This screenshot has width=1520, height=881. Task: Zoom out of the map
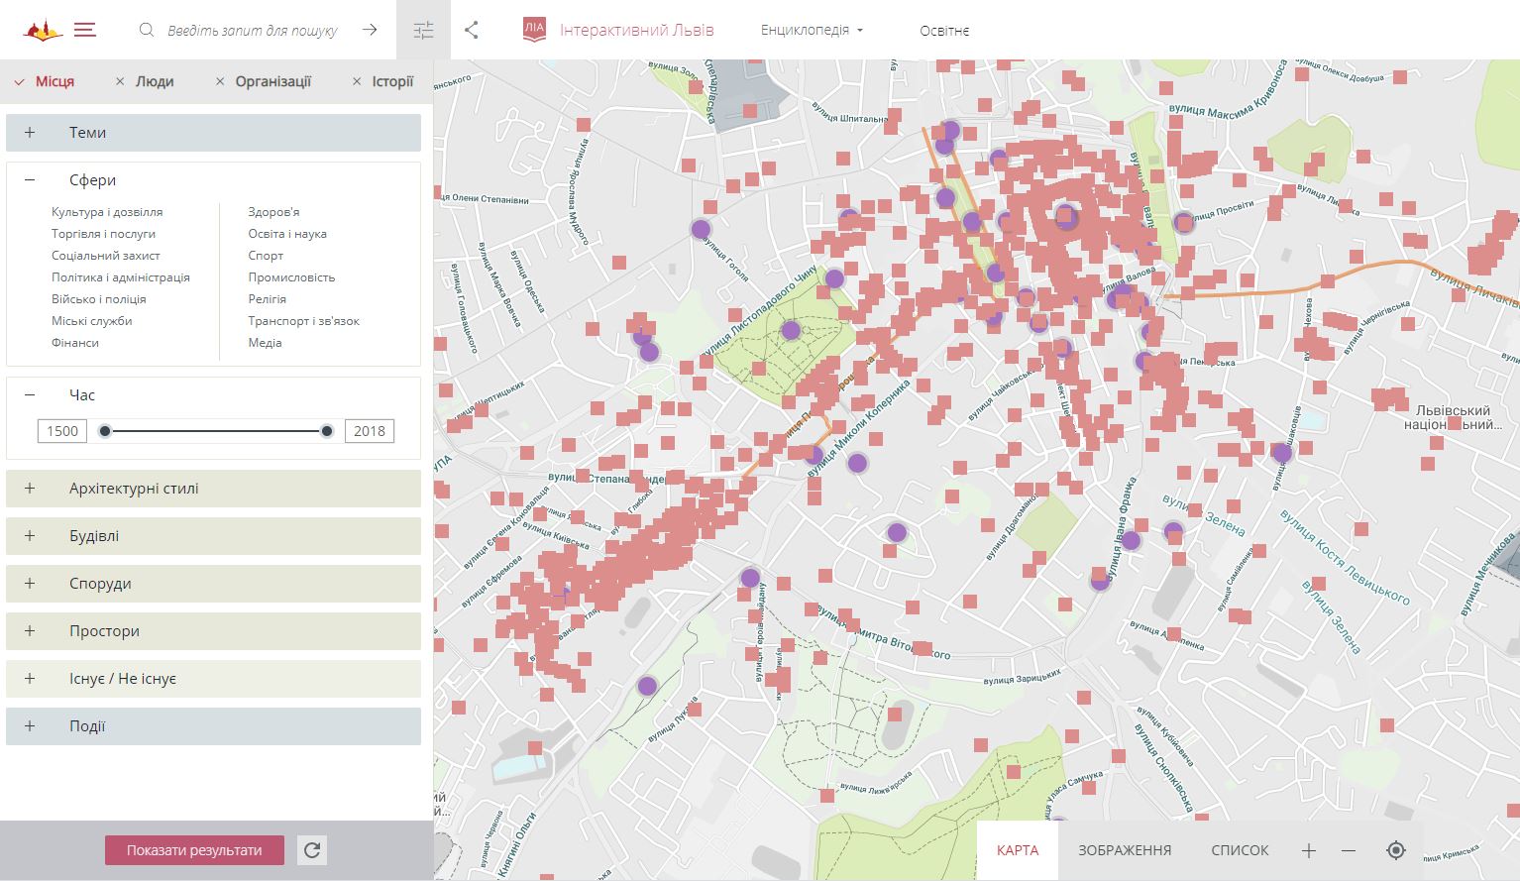point(1349,850)
